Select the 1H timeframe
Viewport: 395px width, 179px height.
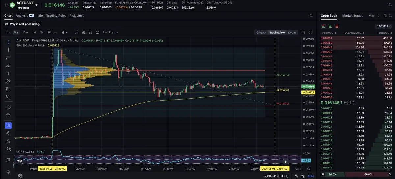(x=34, y=32)
